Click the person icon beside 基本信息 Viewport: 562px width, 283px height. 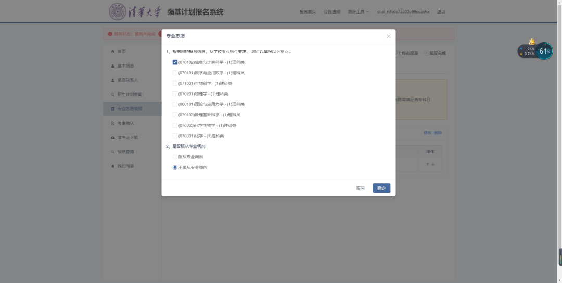click(113, 66)
